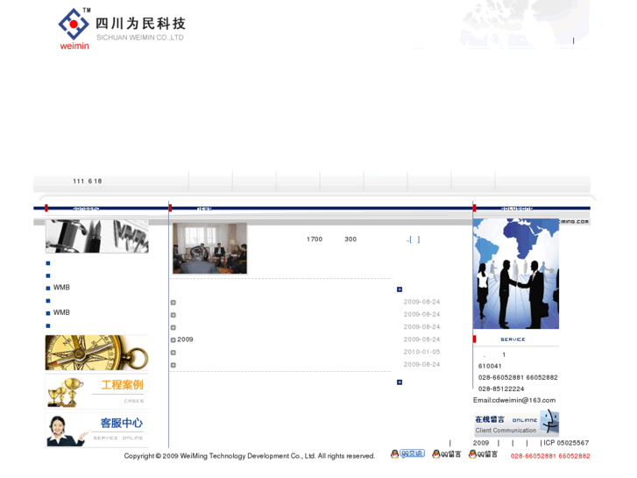Select the first WMB link in left list
Image resolution: width=637 pixels, height=478 pixels.
[x=61, y=287]
